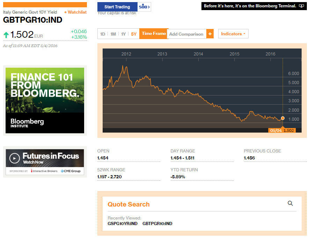
Task: Click the 2012 label on chart axis
Action: (x=126, y=54)
